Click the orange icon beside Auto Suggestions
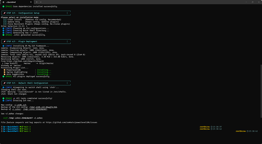 click(5, 74)
